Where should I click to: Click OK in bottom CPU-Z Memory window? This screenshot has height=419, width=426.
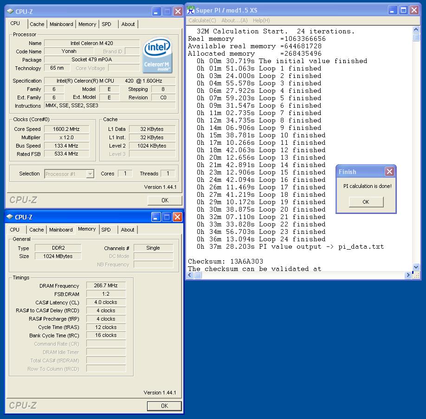coord(164,406)
